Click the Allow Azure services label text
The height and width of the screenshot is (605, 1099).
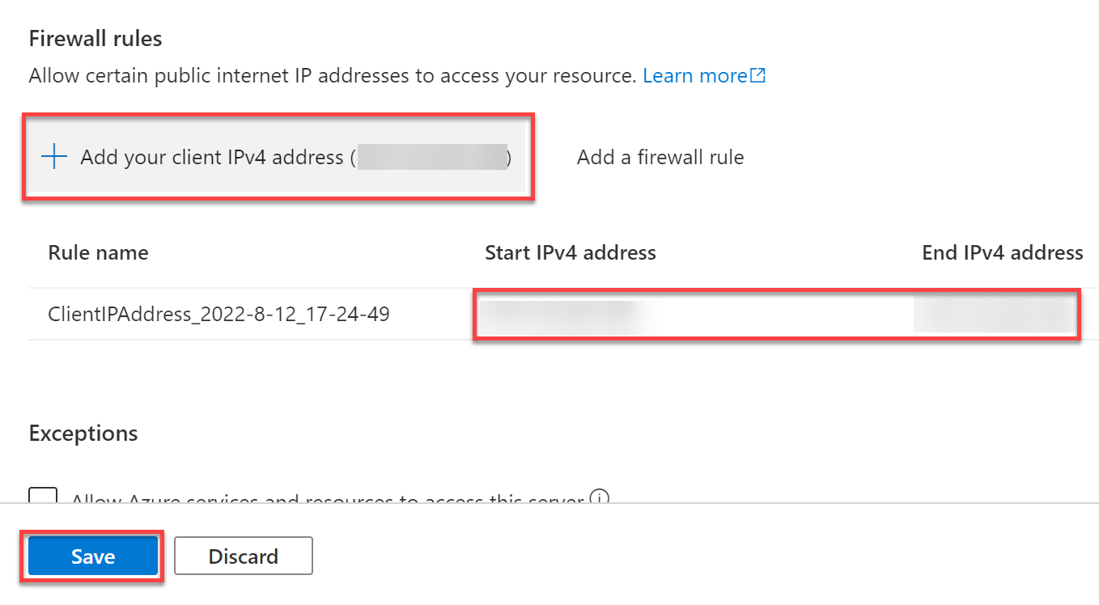[328, 498]
